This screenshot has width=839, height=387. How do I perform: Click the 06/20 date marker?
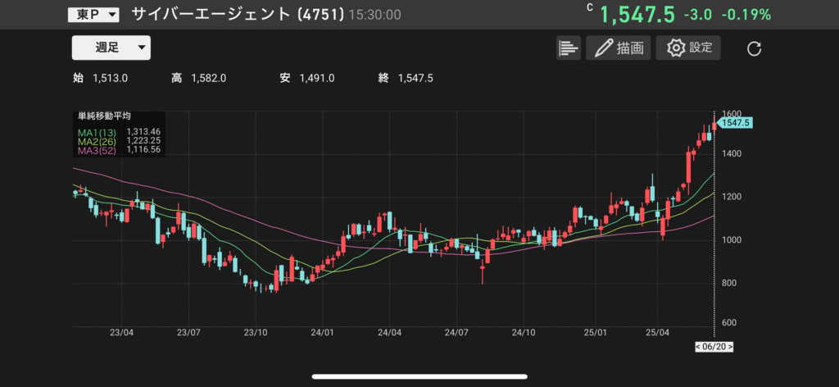[x=714, y=347]
